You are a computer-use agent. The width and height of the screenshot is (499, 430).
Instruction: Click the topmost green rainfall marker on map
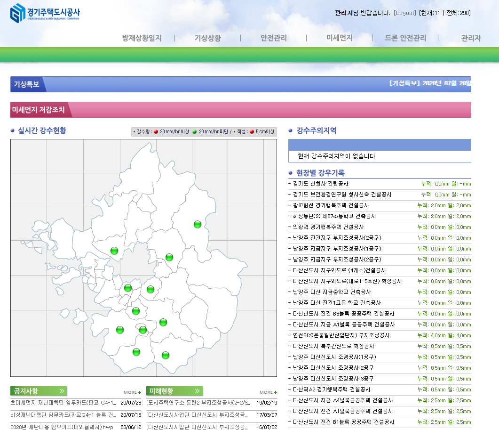pyautogui.click(x=198, y=224)
